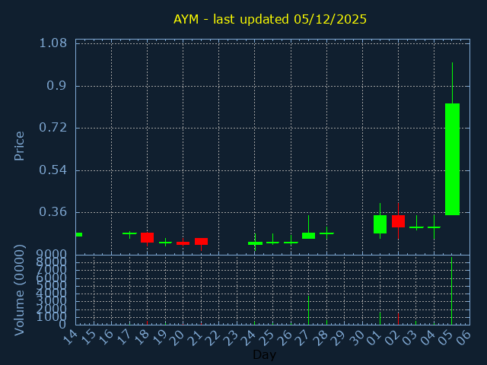Click the green candlestick on day 27
Viewport: 487px width, 365px height.
point(308,236)
